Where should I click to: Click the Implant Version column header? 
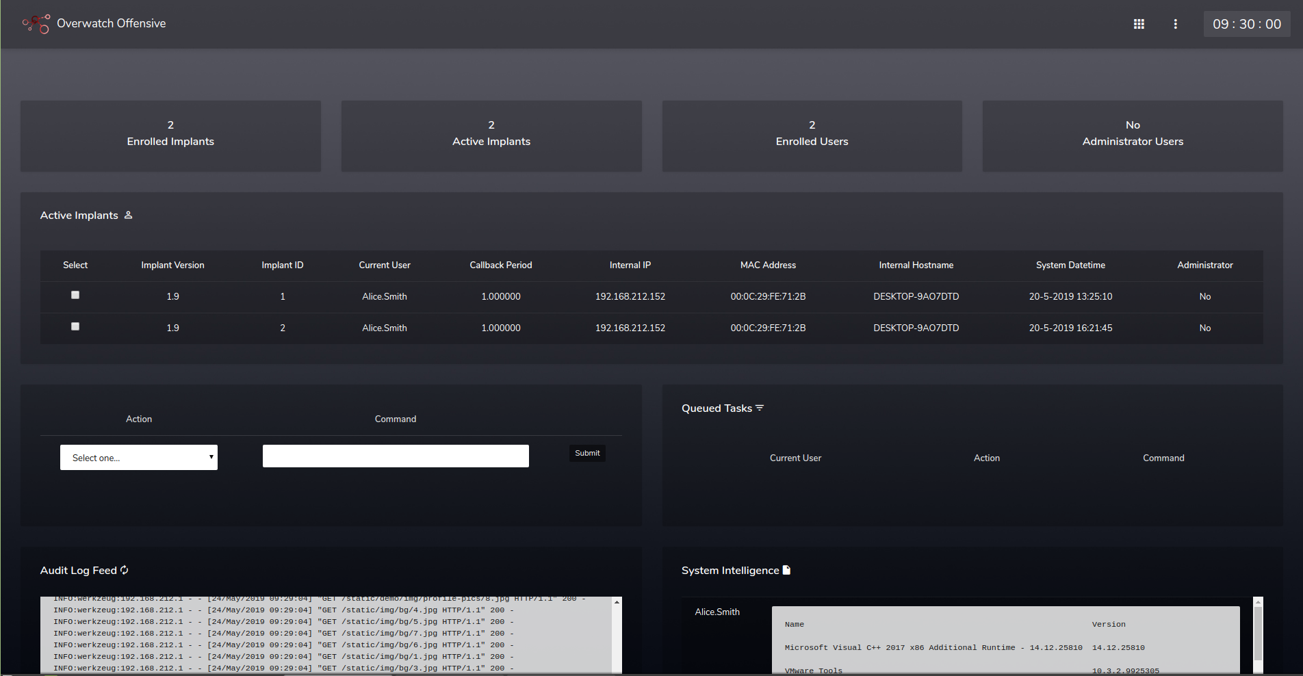[172, 265]
